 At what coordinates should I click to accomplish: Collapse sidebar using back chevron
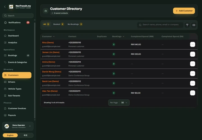click(x=5, y=7)
